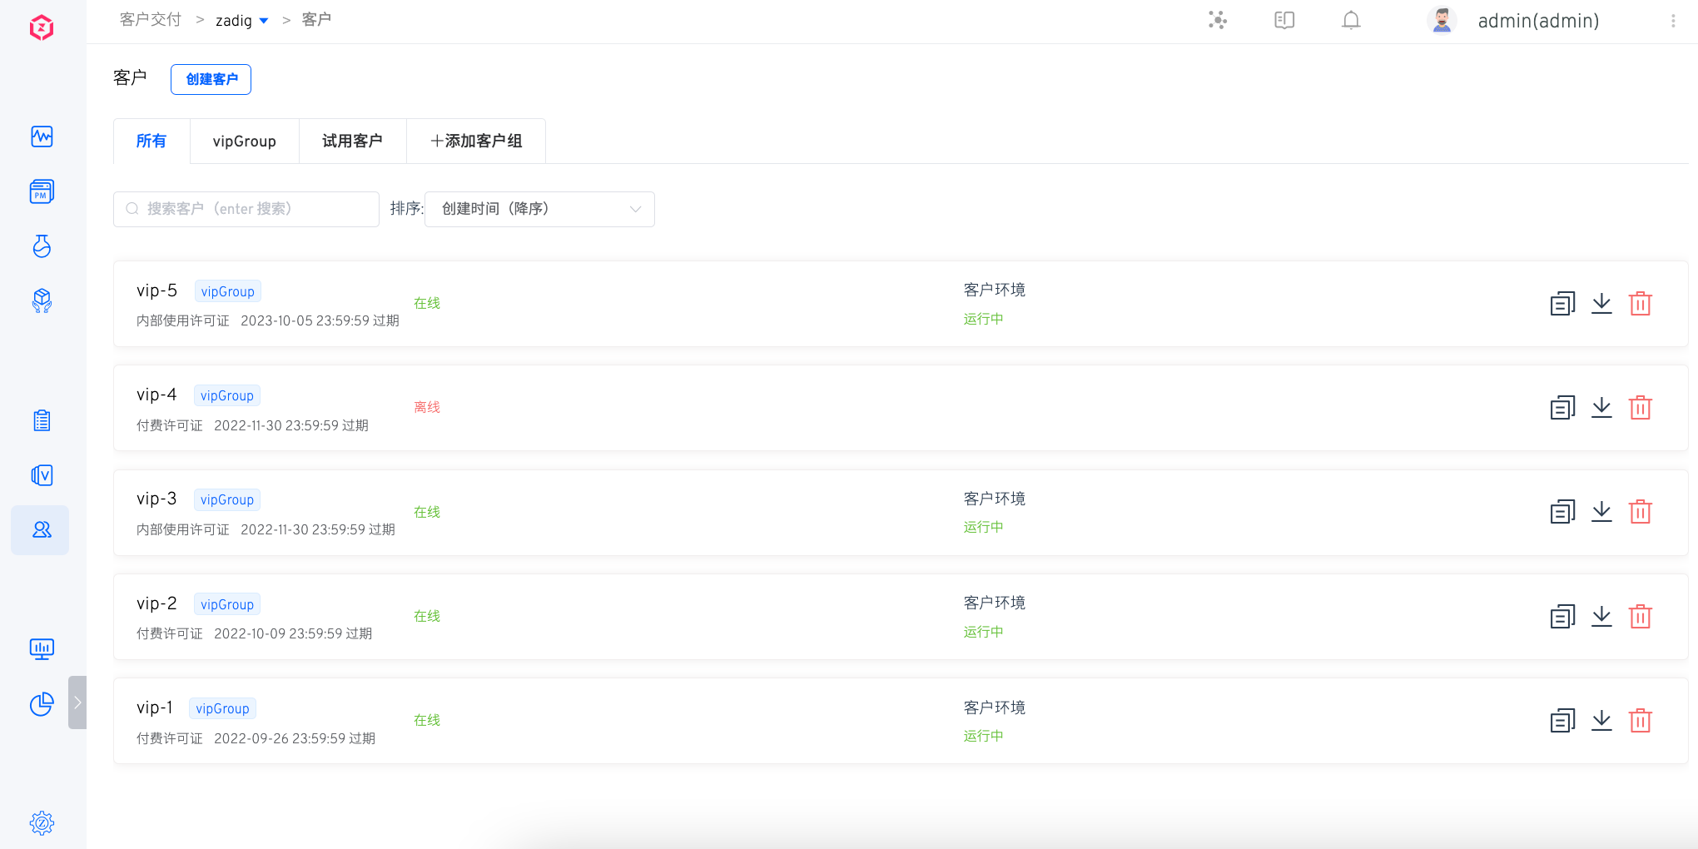Click the 创建客户 button
The height and width of the screenshot is (849, 1698).
coord(211,79)
